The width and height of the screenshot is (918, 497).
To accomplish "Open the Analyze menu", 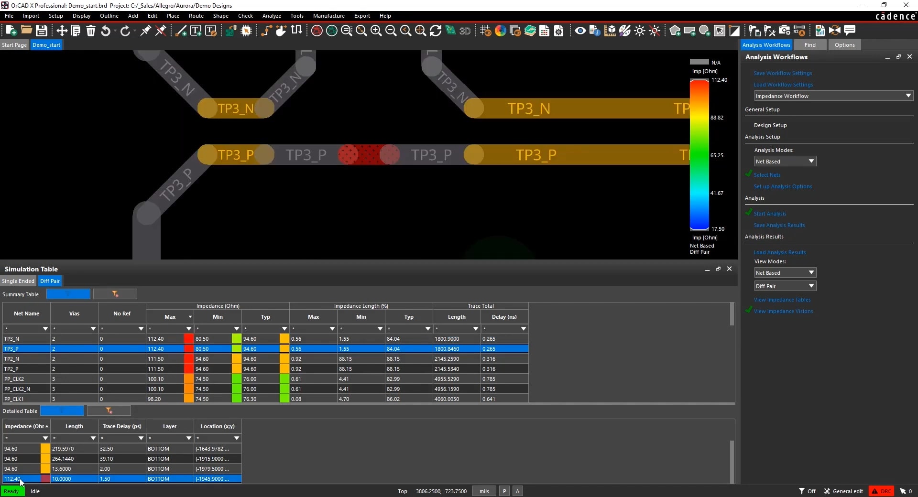I will pos(271,16).
